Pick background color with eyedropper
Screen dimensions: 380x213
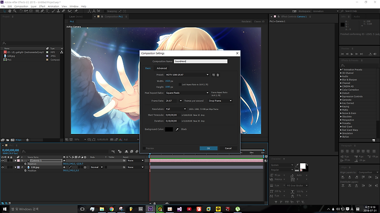pyautogui.click(x=177, y=129)
